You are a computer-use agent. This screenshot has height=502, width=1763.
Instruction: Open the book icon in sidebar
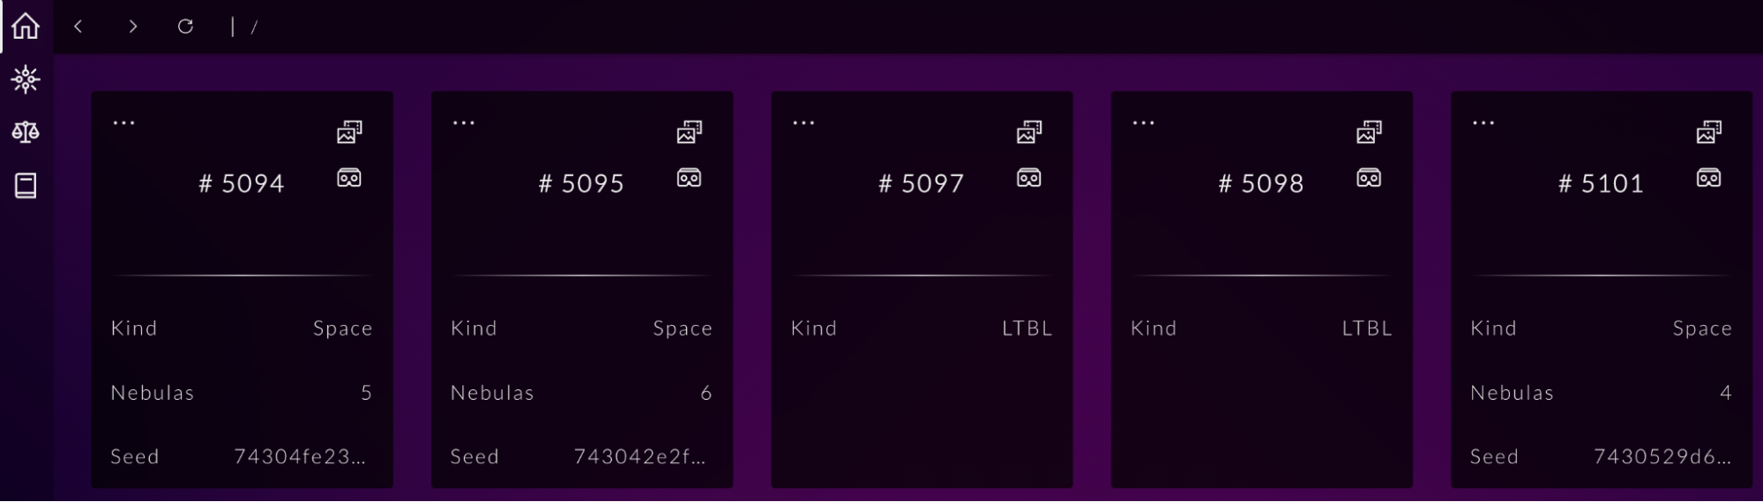coord(26,186)
